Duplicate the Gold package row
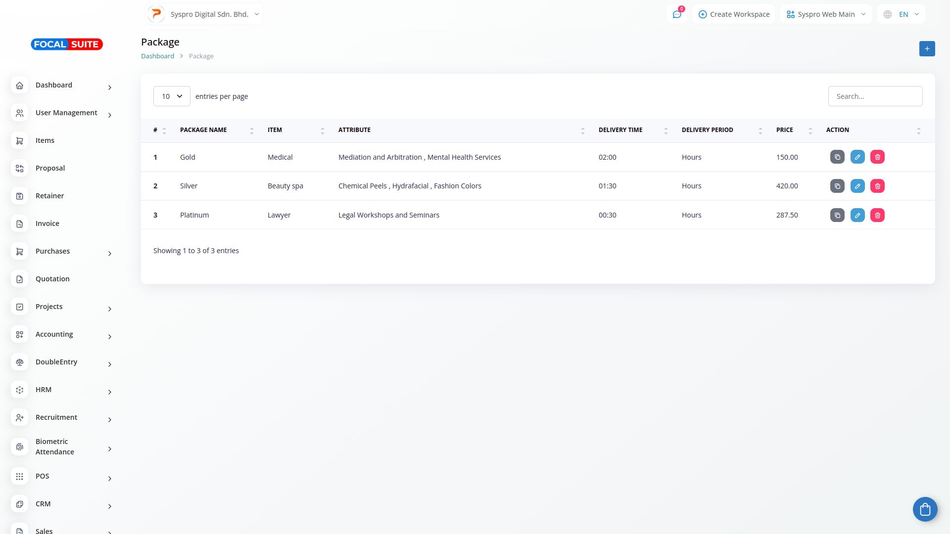950x534 pixels. [837, 157]
